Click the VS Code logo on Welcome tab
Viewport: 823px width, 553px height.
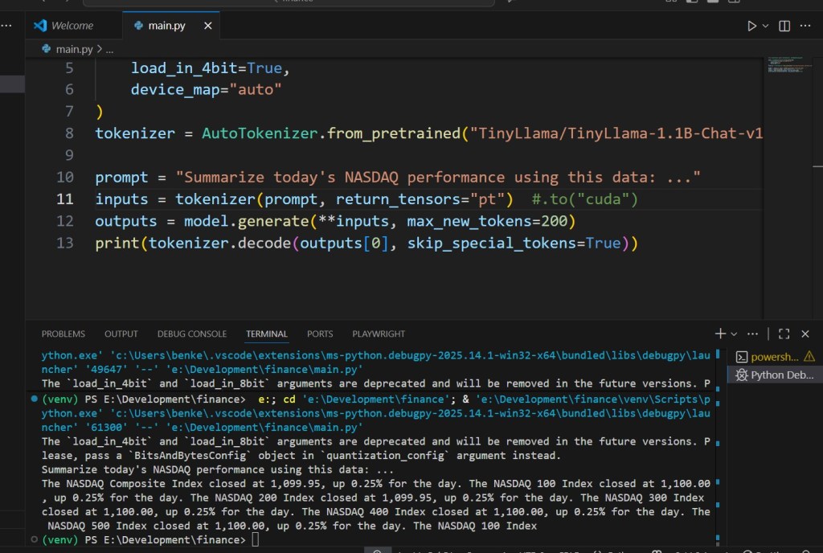[x=40, y=25]
